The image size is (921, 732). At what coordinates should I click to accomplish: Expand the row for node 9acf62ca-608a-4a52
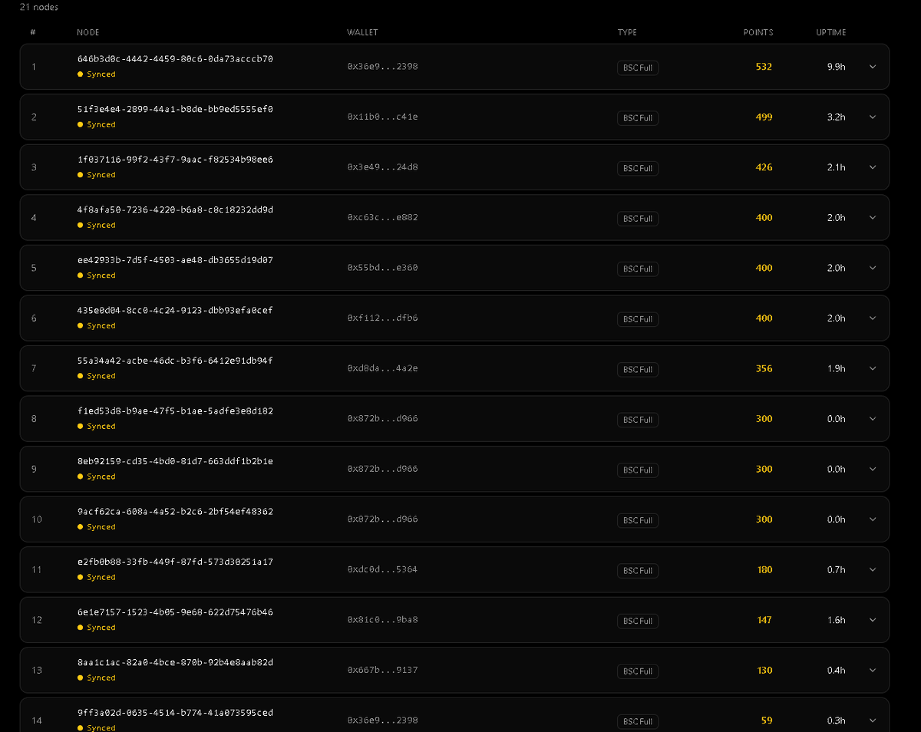(873, 519)
